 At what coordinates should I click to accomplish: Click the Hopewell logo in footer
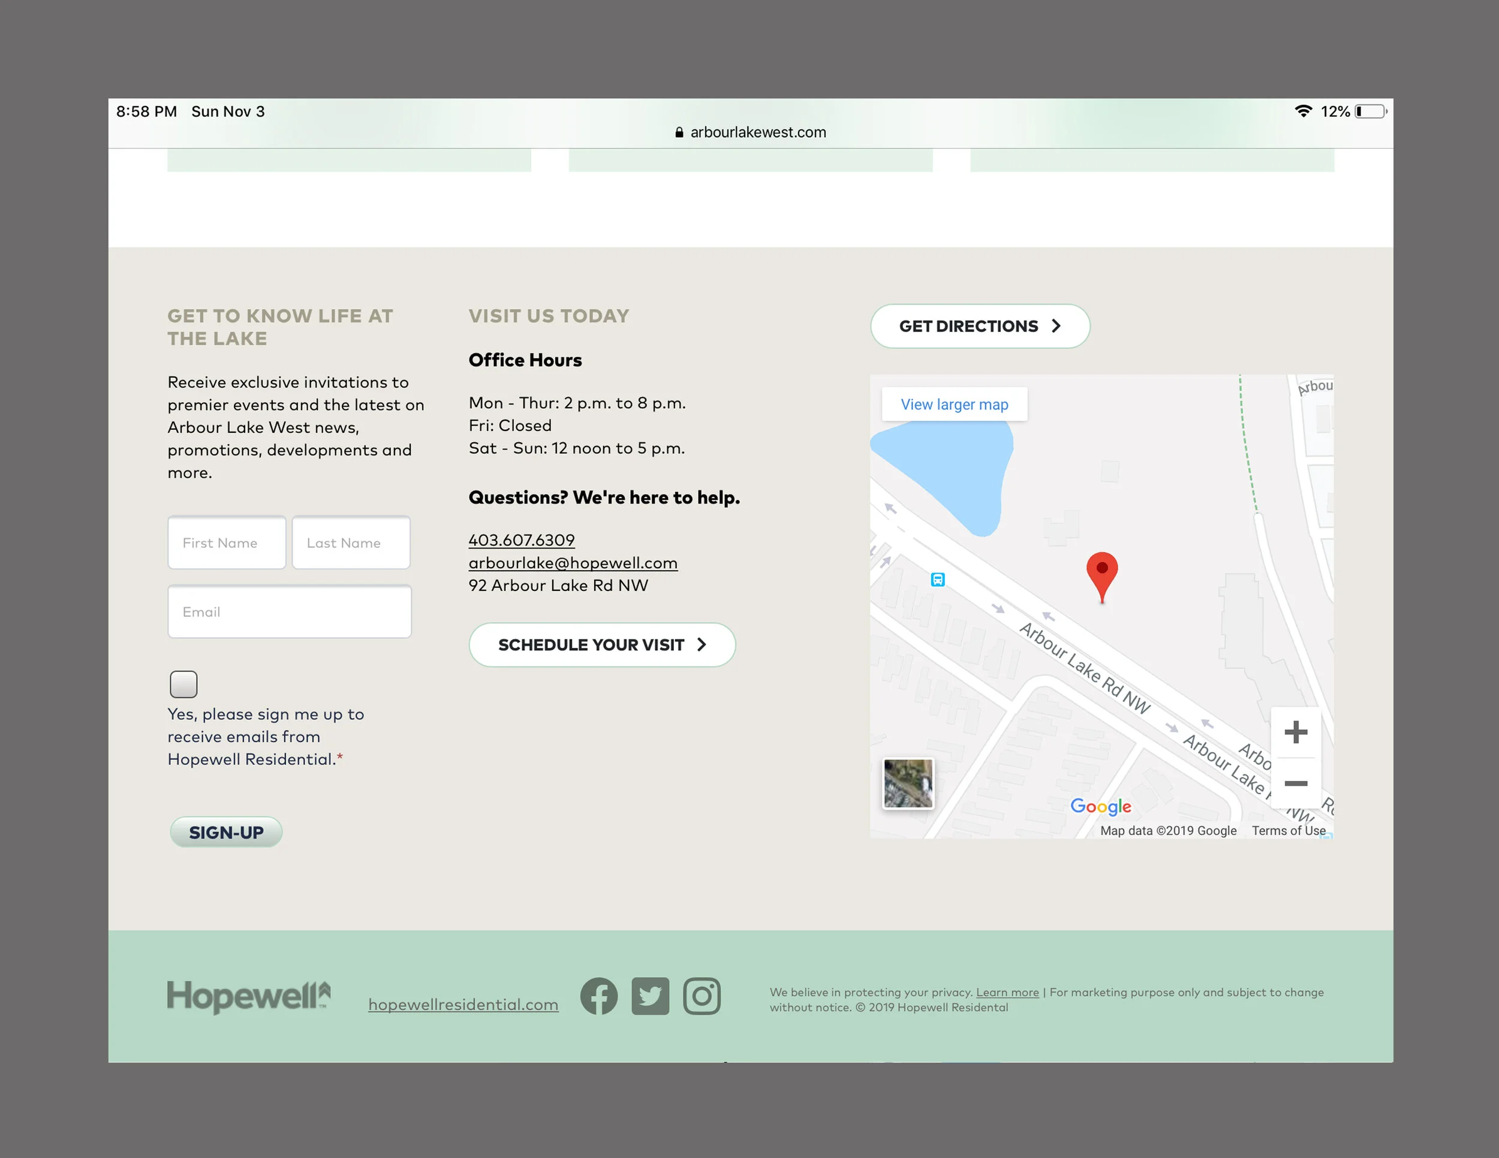tap(248, 996)
